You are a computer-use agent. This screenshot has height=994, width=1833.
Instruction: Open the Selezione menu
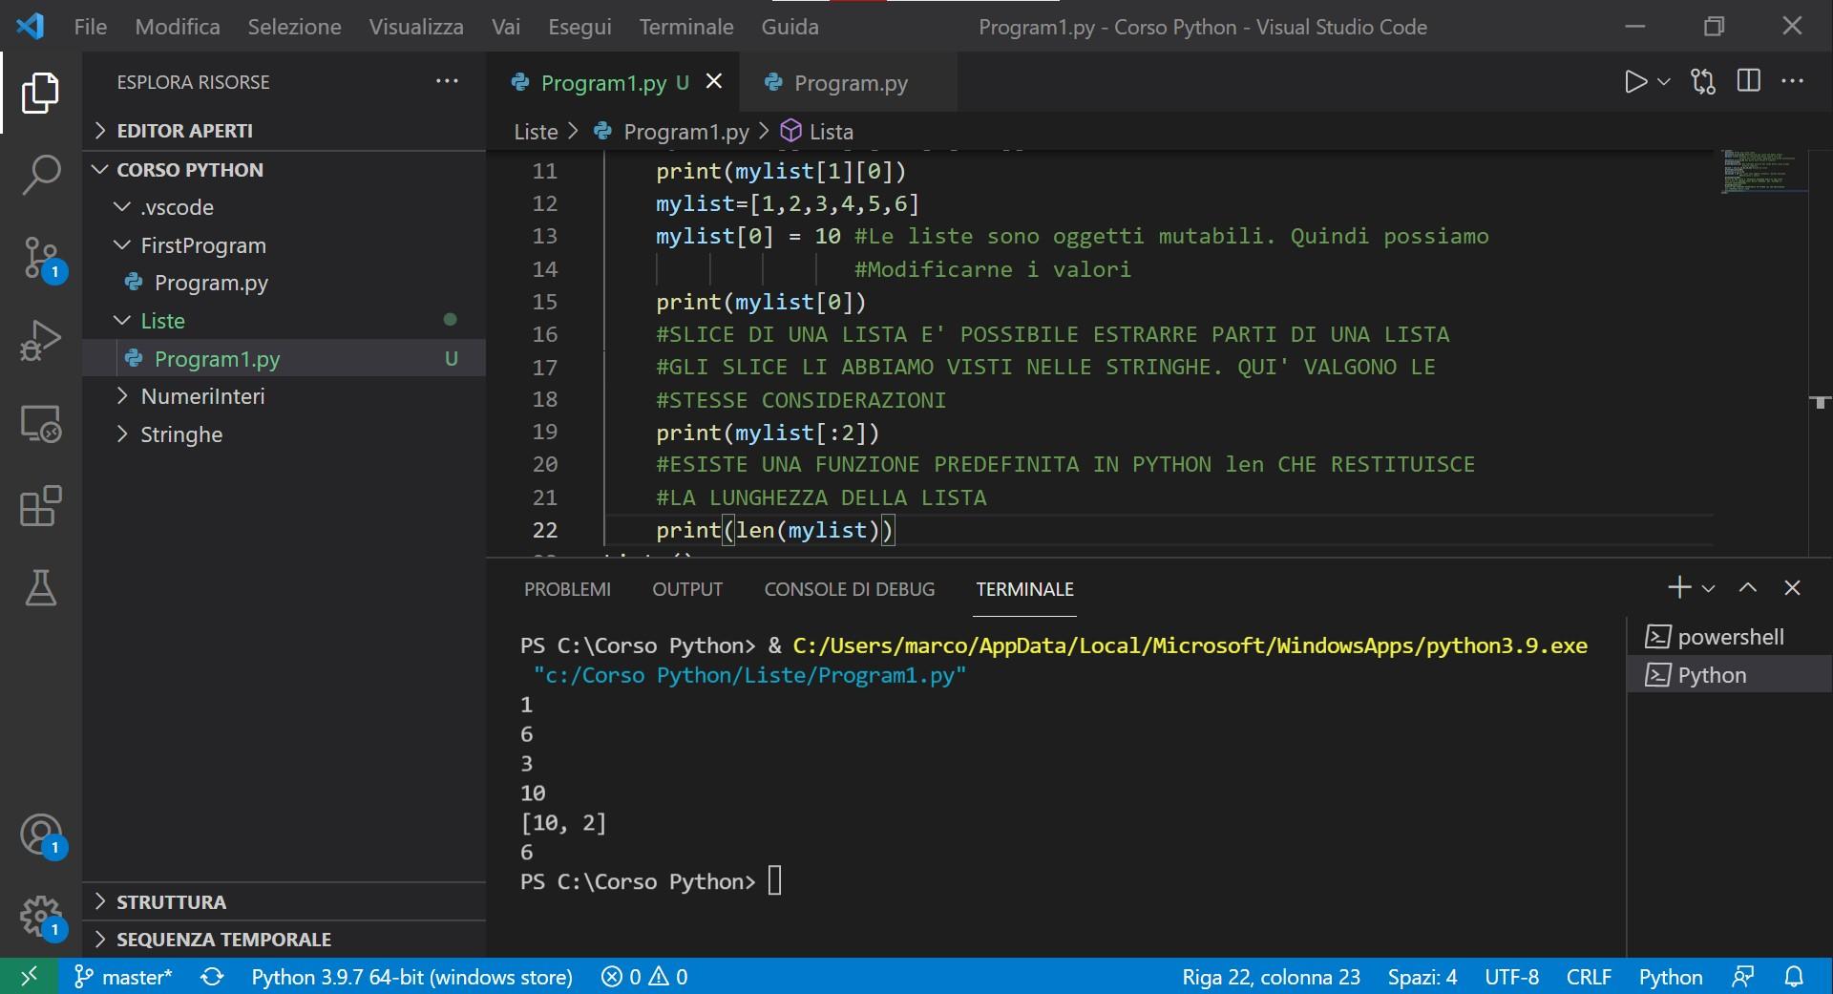coord(294,27)
